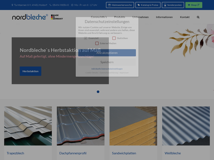Open the Trapezblech product thumbnail
Screen dimensions: 214x160
point(28,126)
